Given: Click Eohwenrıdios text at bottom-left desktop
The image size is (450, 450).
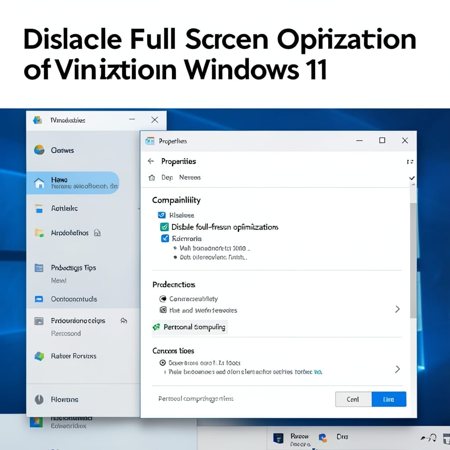Looking at the screenshot, I should 69,426.
